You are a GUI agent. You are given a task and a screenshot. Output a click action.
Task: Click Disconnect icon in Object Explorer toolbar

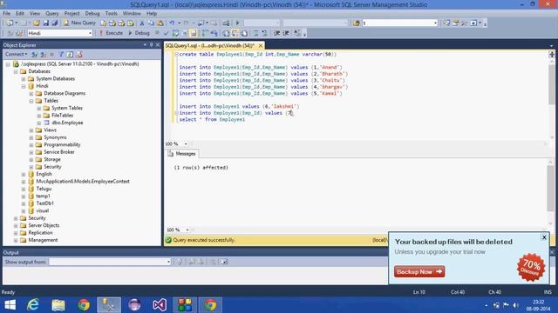click(43, 54)
